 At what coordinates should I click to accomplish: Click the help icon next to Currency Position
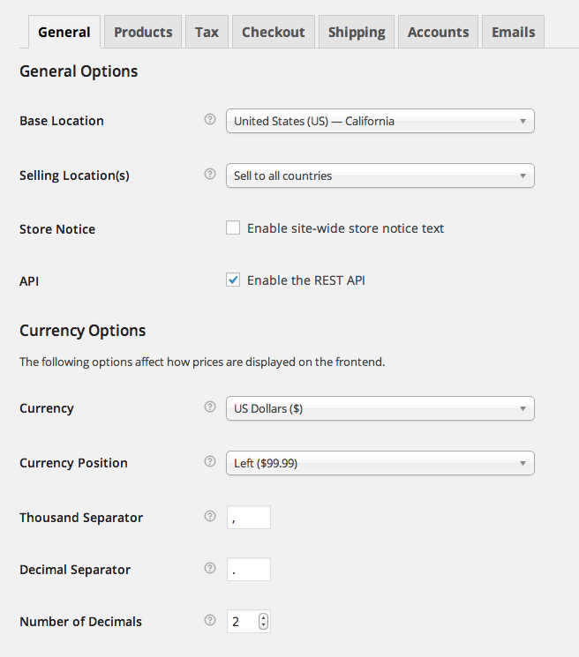click(x=210, y=462)
